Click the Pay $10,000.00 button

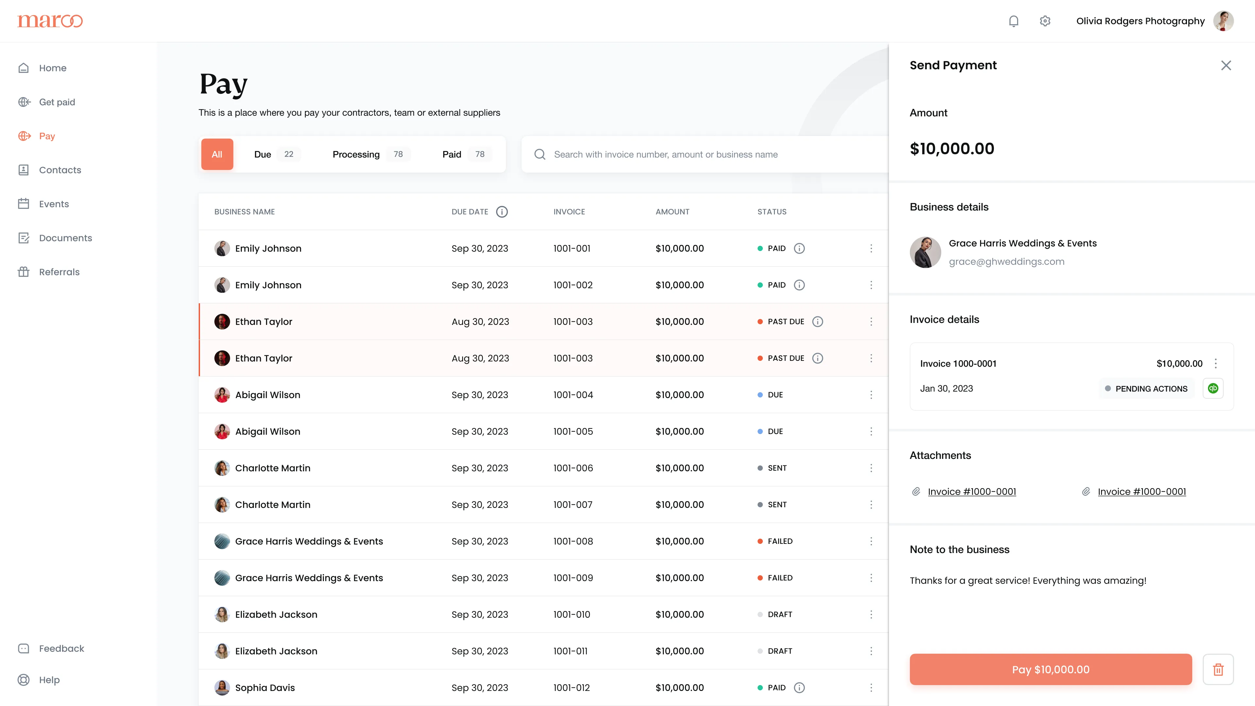(x=1050, y=669)
